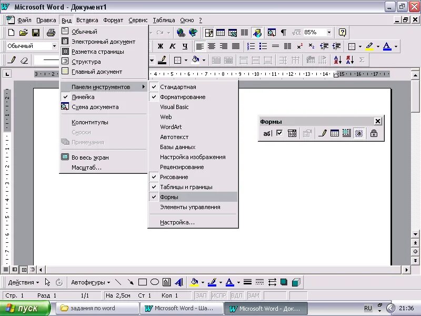
Task: Click the Print icon
Action: pyautogui.click(x=51, y=33)
